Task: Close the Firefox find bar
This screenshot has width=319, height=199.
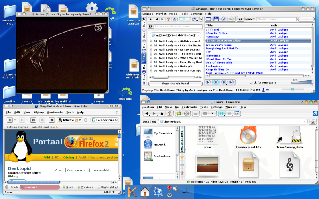Action: (x=6, y=187)
